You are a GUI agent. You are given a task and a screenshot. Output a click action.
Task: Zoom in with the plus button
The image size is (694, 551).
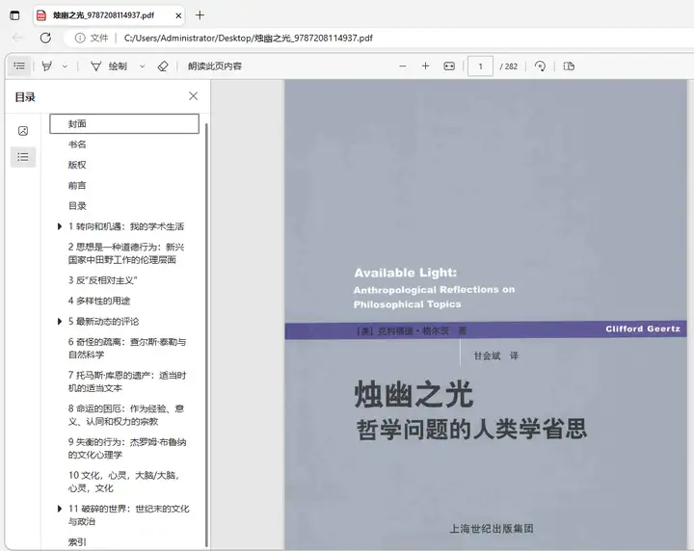425,66
